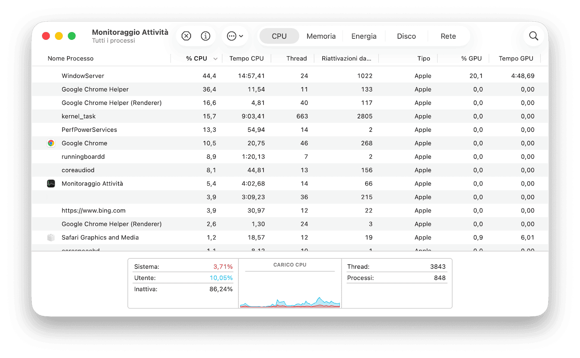This screenshot has height=358, width=580.
Task: Select the https://www.bing.com process
Action: [x=93, y=210]
